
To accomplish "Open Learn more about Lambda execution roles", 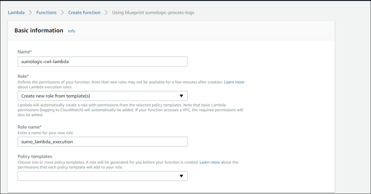I will (x=234, y=82).
